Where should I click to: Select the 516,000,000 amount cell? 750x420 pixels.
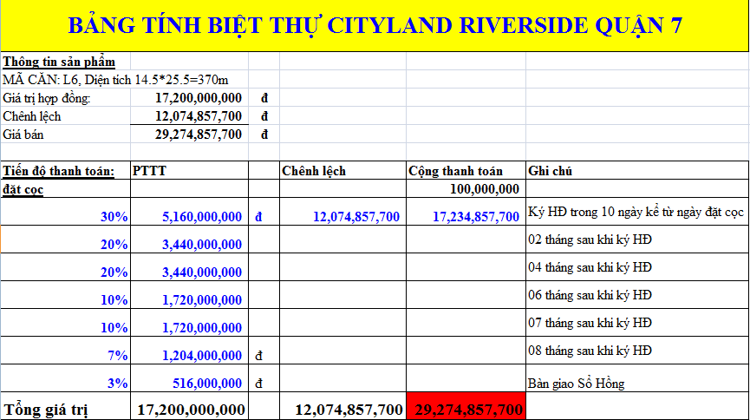[189, 378]
